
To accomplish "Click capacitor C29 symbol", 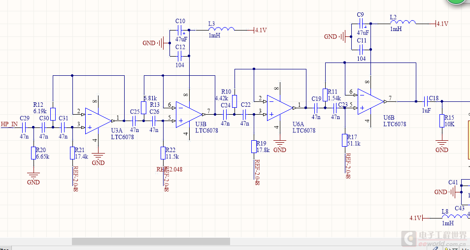I will [24, 127].
